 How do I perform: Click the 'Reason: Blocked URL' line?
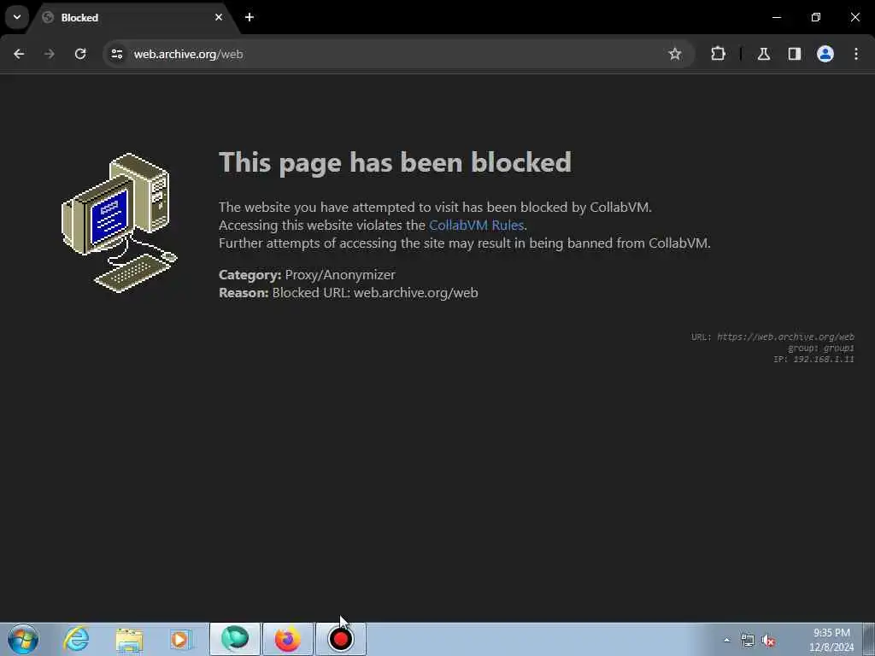349,292
